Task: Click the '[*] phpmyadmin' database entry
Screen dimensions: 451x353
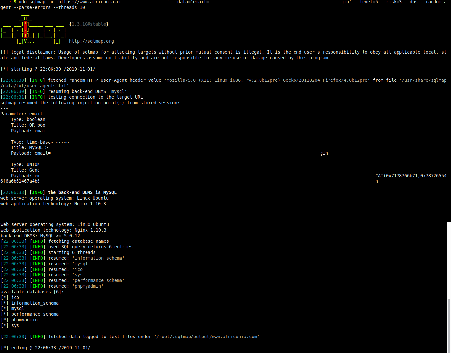Action: pyautogui.click(x=19, y=320)
